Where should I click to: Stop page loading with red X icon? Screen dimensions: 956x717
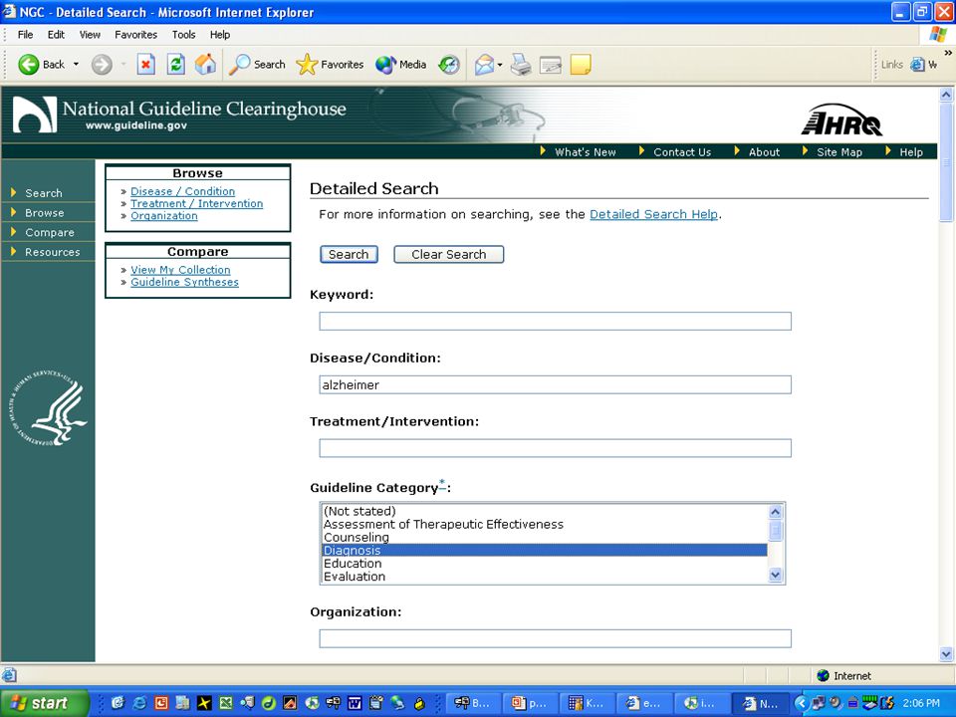click(x=145, y=64)
